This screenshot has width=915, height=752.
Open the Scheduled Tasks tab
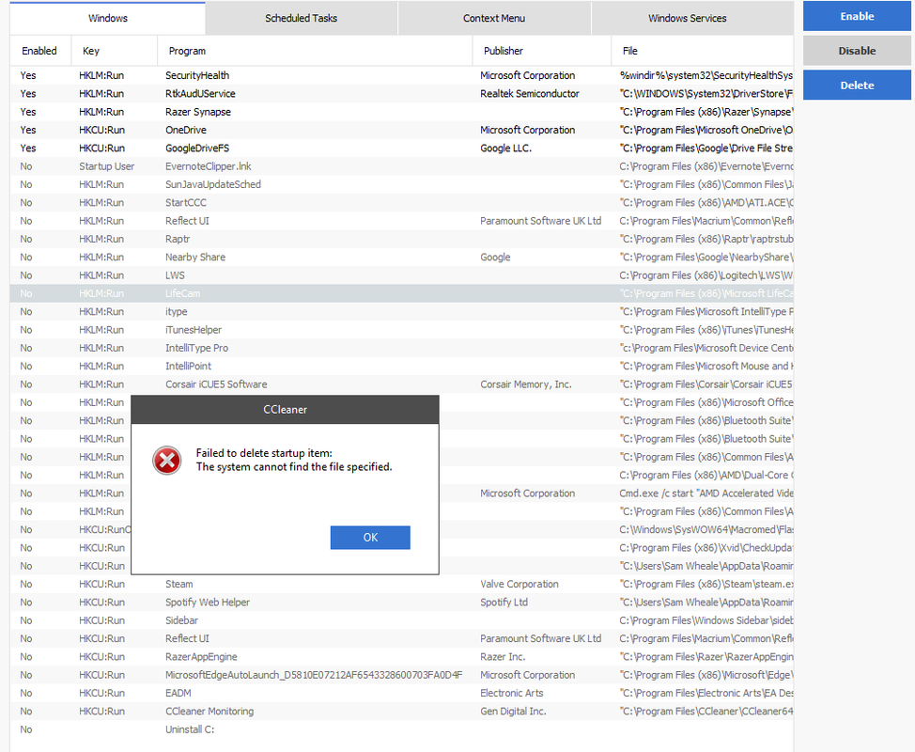click(302, 18)
